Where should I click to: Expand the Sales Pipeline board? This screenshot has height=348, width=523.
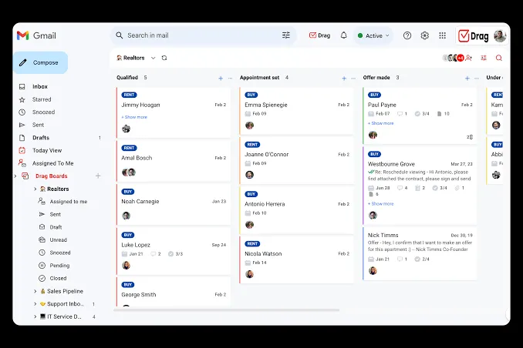pyautogui.click(x=35, y=291)
